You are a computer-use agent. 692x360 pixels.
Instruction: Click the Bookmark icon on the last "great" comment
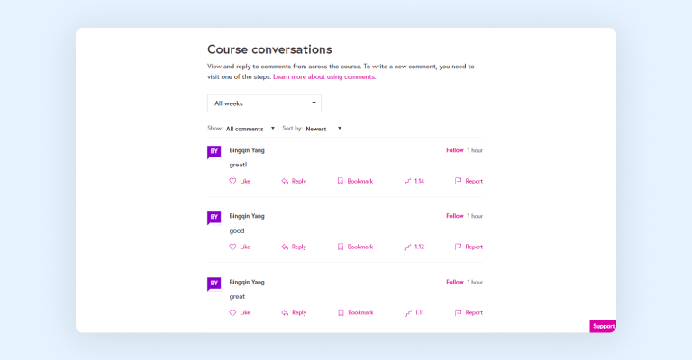point(341,312)
